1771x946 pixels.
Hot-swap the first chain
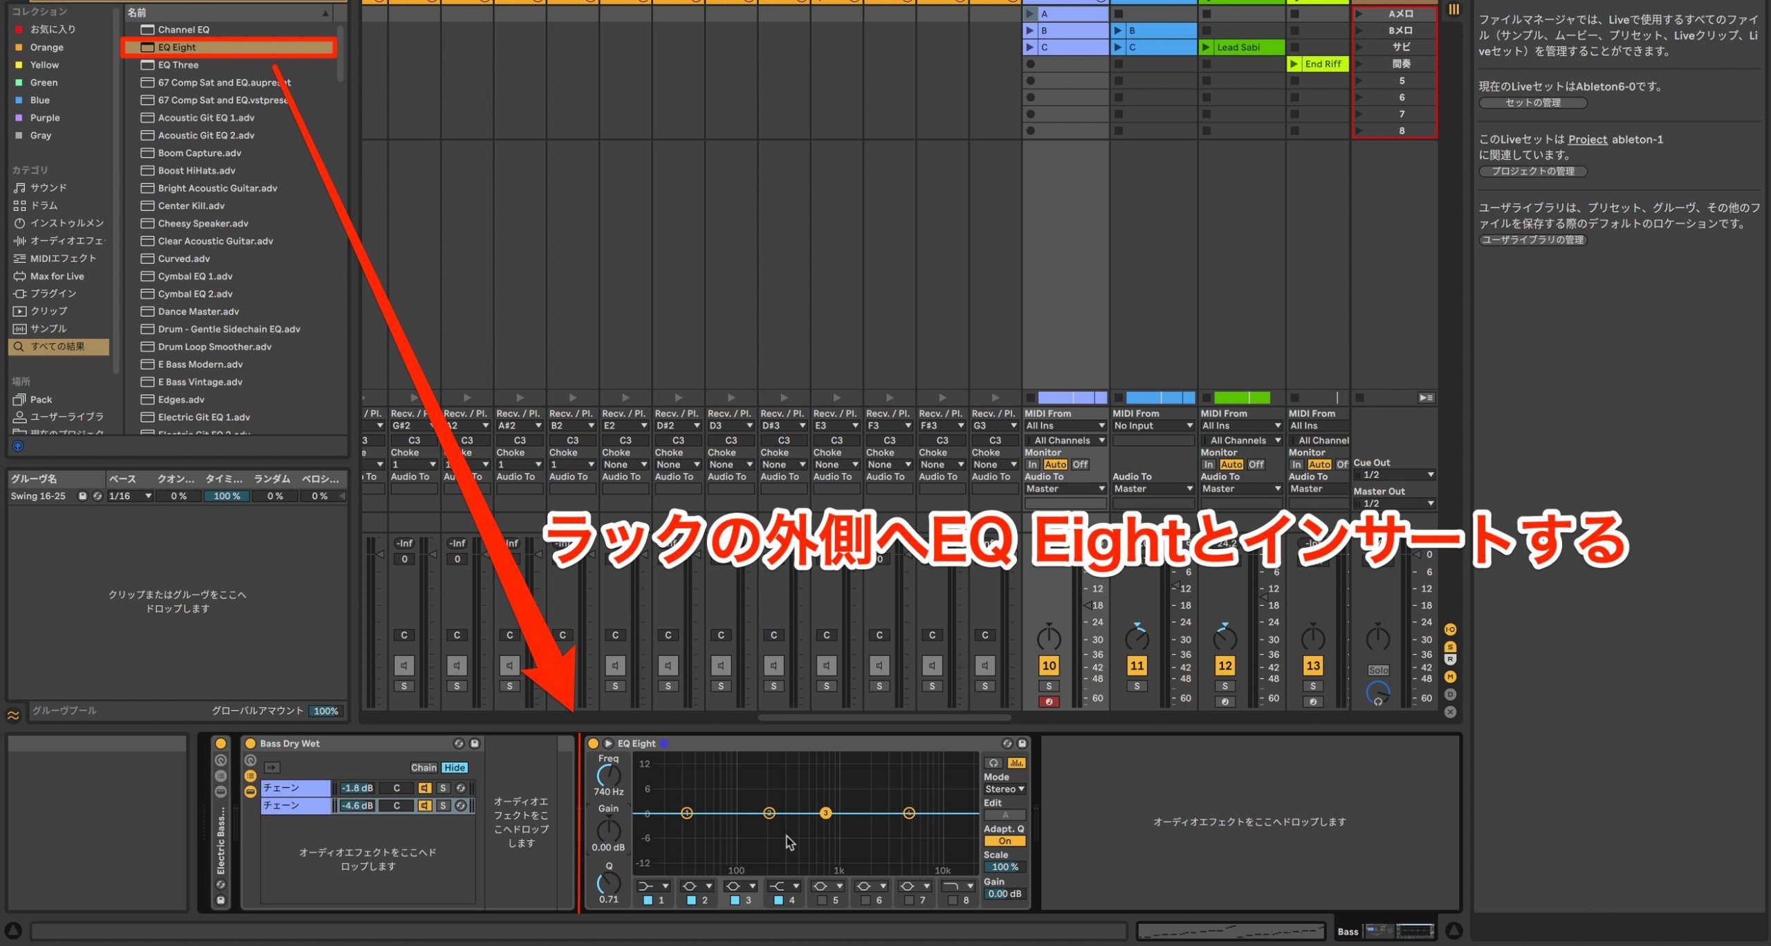(x=461, y=788)
